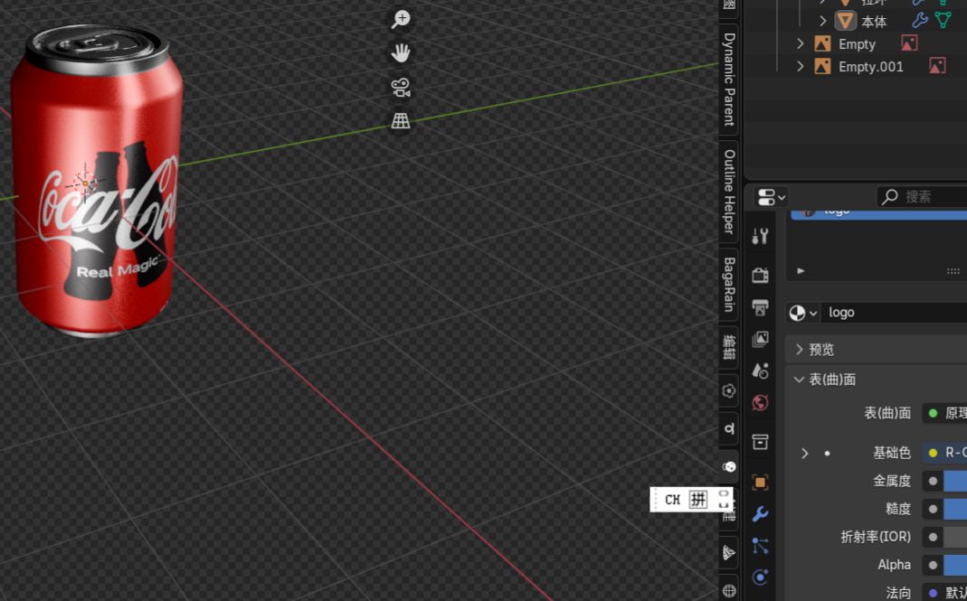Screen dimensions: 967x601
Task: Open Render properties tab
Action: tap(760, 275)
